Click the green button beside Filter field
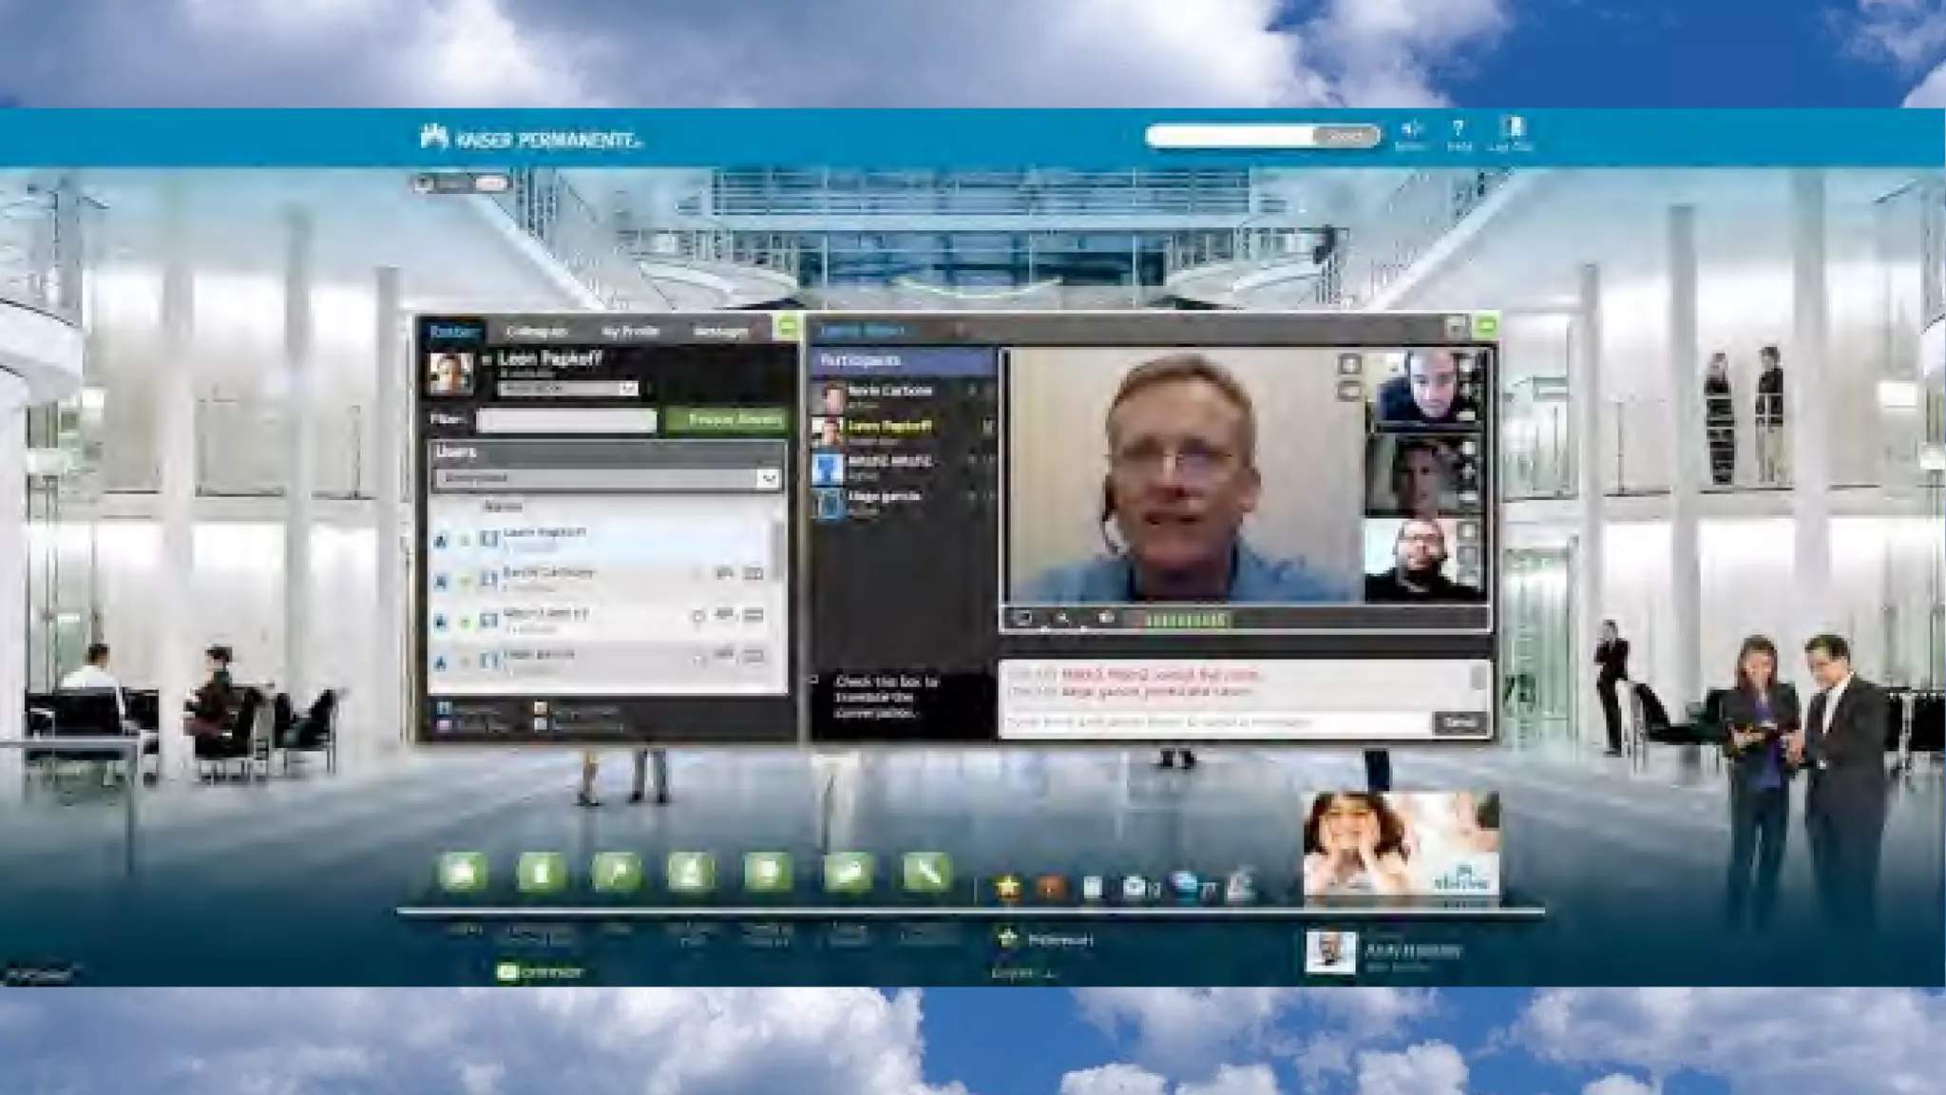This screenshot has height=1095, width=1946. (x=726, y=419)
